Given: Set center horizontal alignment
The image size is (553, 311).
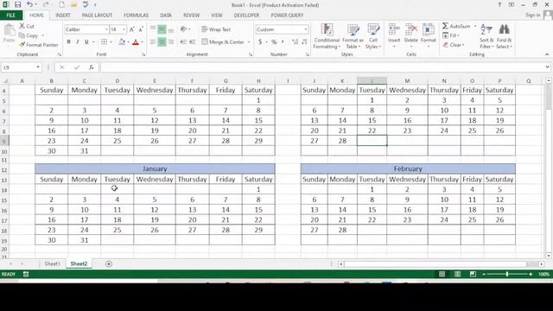Looking at the screenshot, I should (x=162, y=42).
